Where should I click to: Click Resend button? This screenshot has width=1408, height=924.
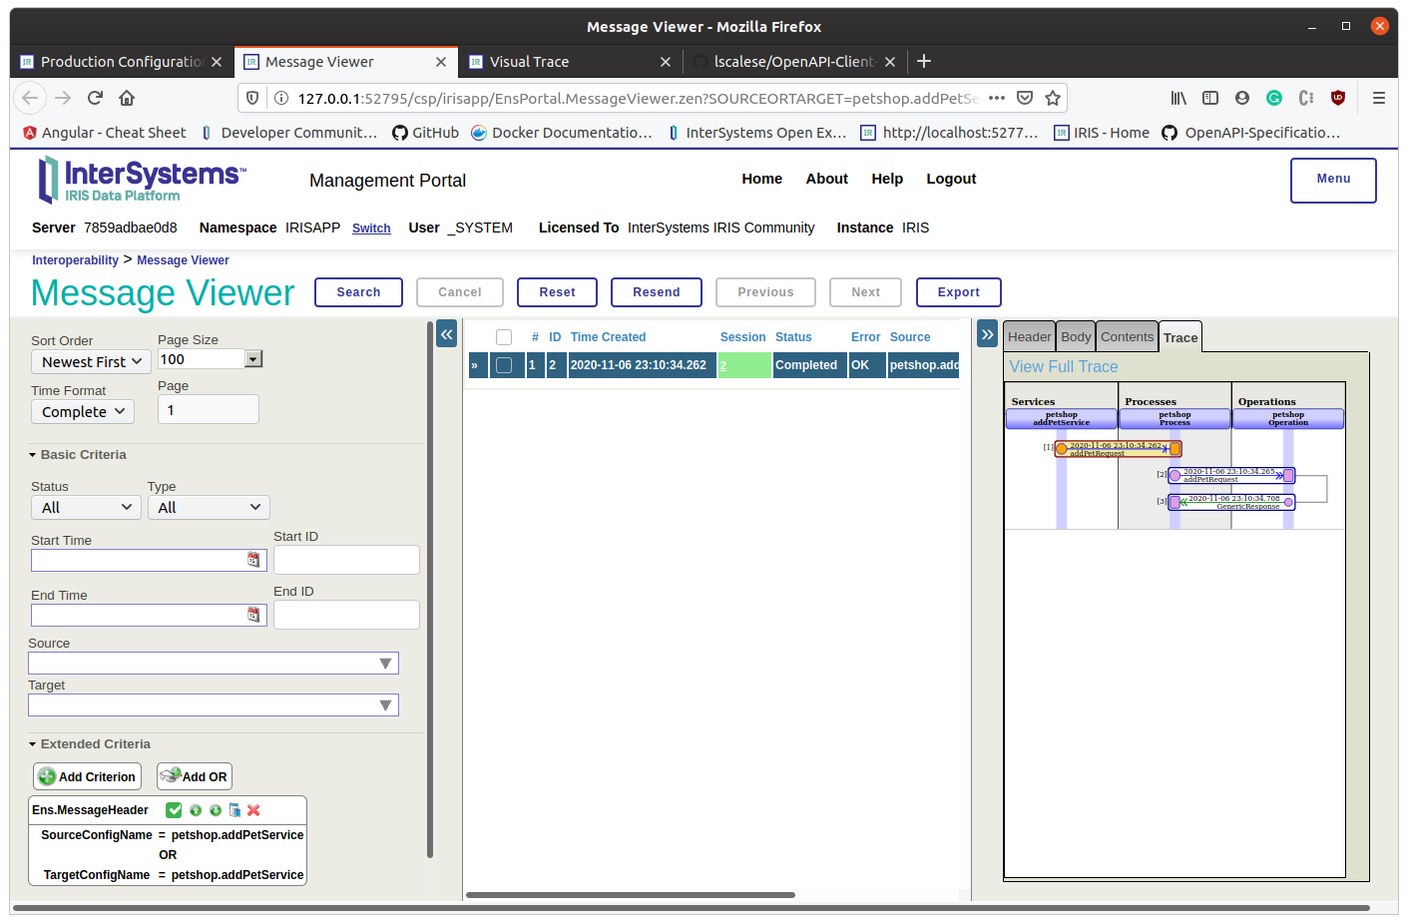click(x=656, y=292)
